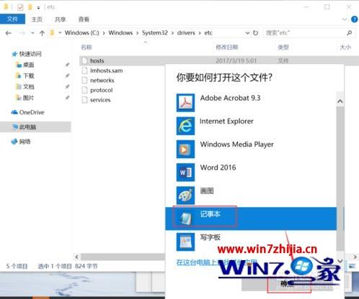
Task: Open the Explorer help icon
Action: [355, 19]
